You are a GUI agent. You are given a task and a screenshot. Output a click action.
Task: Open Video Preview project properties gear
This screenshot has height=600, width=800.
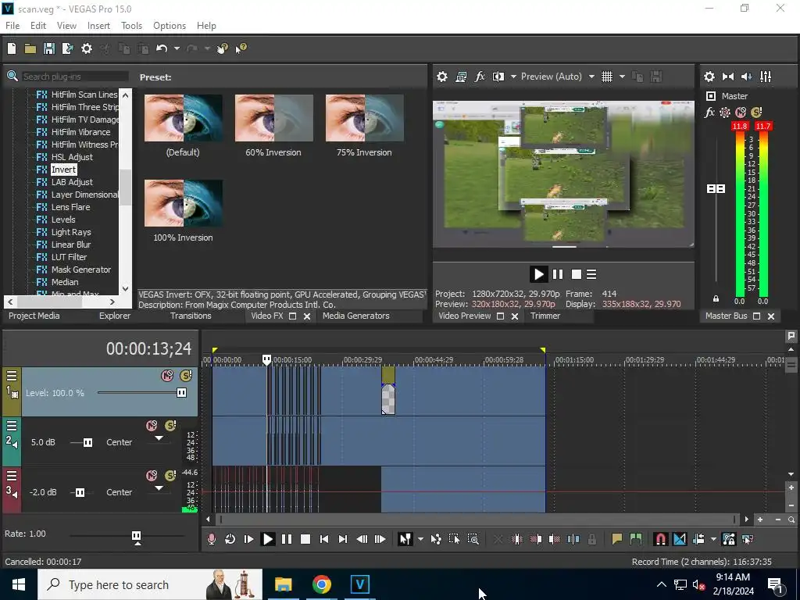point(442,77)
